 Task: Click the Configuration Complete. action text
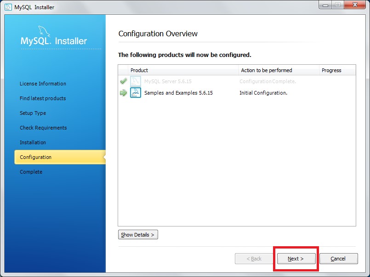[x=268, y=81]
